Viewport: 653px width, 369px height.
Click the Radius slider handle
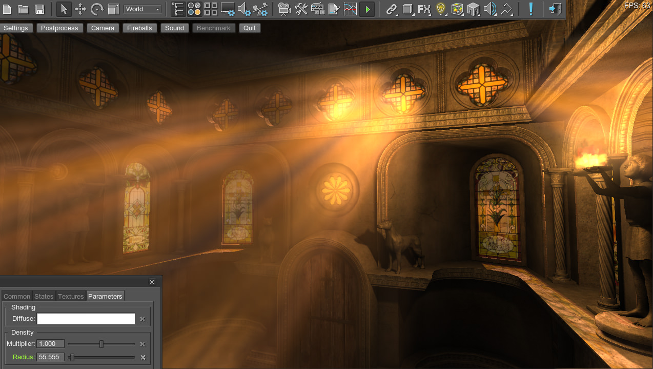pos(72,357)
